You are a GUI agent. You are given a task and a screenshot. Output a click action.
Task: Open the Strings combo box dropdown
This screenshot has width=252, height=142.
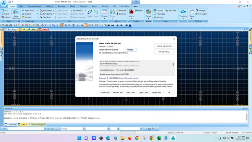(x=84, y=129)
